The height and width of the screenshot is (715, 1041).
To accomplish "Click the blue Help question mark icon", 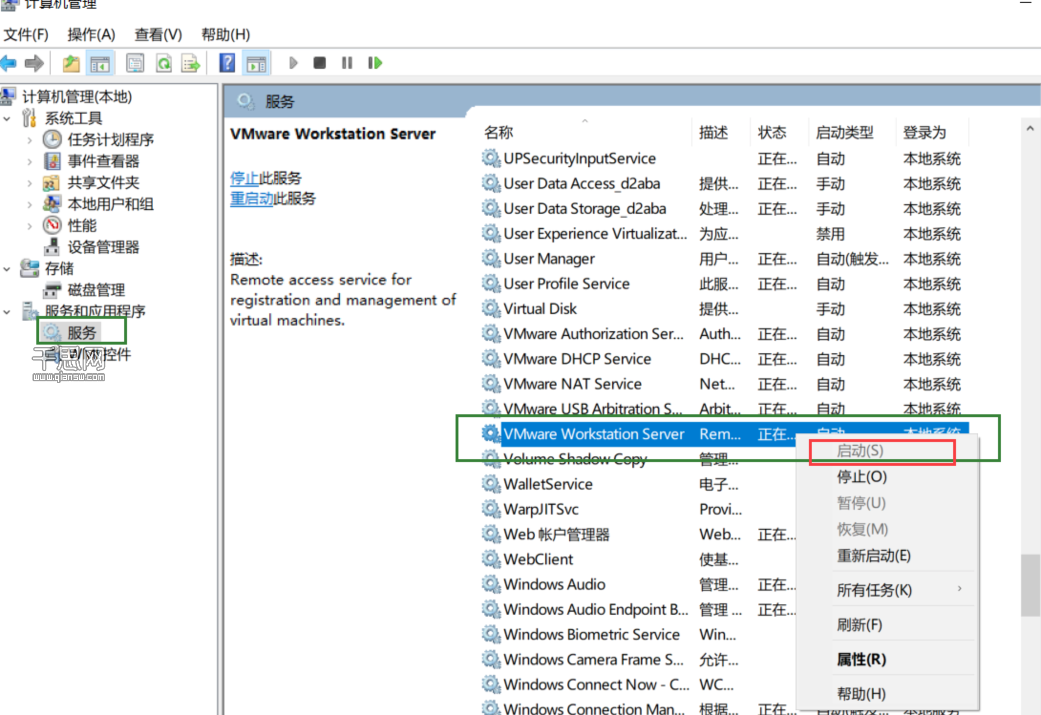I will click(x=227, y=63).
